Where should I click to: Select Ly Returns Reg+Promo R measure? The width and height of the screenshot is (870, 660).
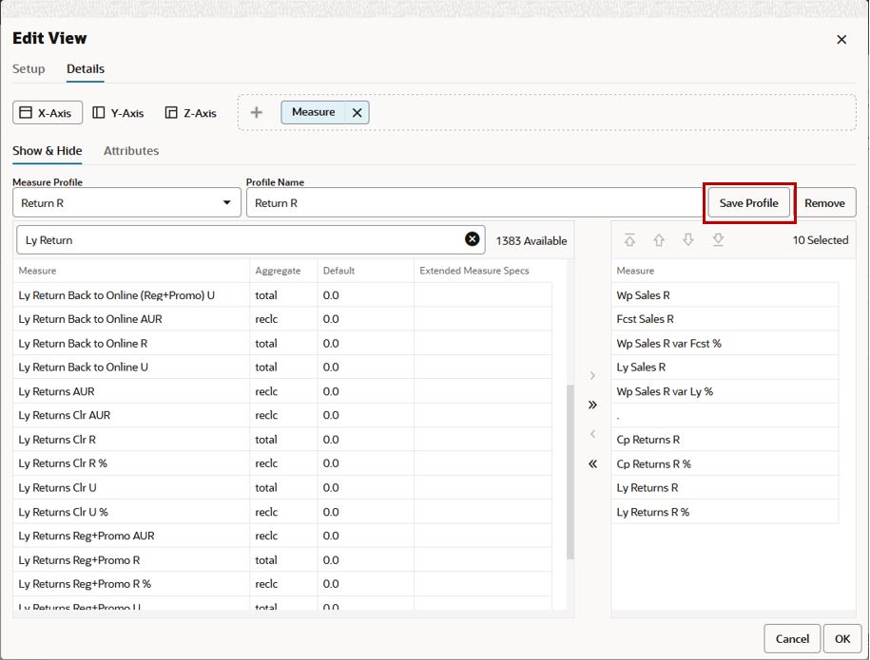click(282, 560)
